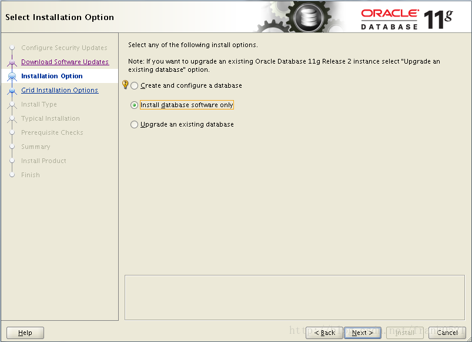Screen dimensions: 472x342
Task: Click the Prerequisite Checks step text
Action: click(52, 132)
